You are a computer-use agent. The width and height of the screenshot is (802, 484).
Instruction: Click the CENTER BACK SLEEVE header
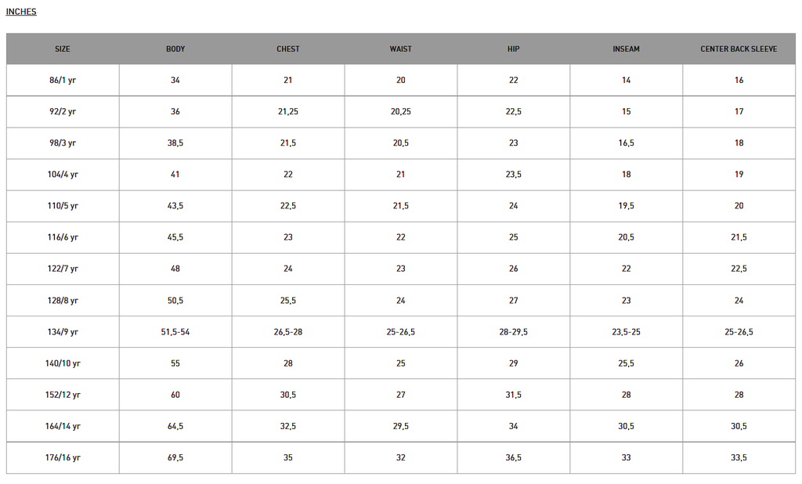pos(739,49)
